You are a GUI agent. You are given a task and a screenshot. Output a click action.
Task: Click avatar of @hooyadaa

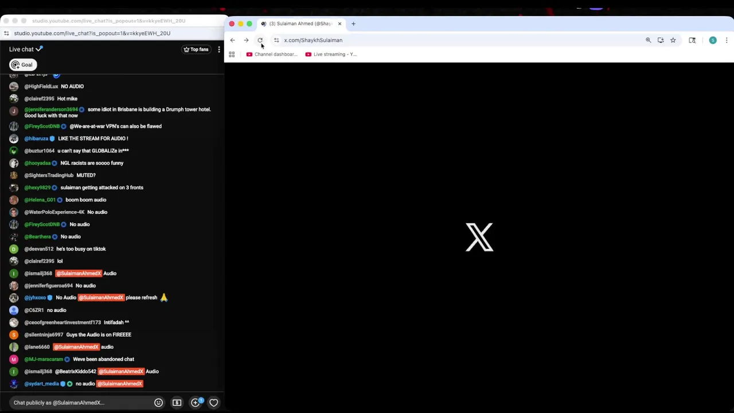pyautogui.click(x=14, y=163)
